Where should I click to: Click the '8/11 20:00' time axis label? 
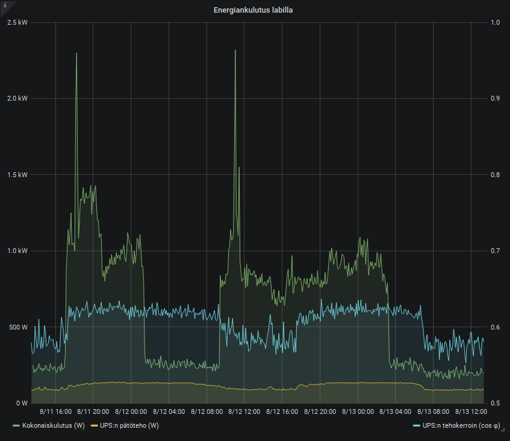(x=93, y=411)
